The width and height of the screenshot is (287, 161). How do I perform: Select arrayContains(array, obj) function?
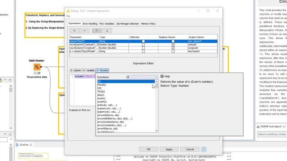coord(126,122)
